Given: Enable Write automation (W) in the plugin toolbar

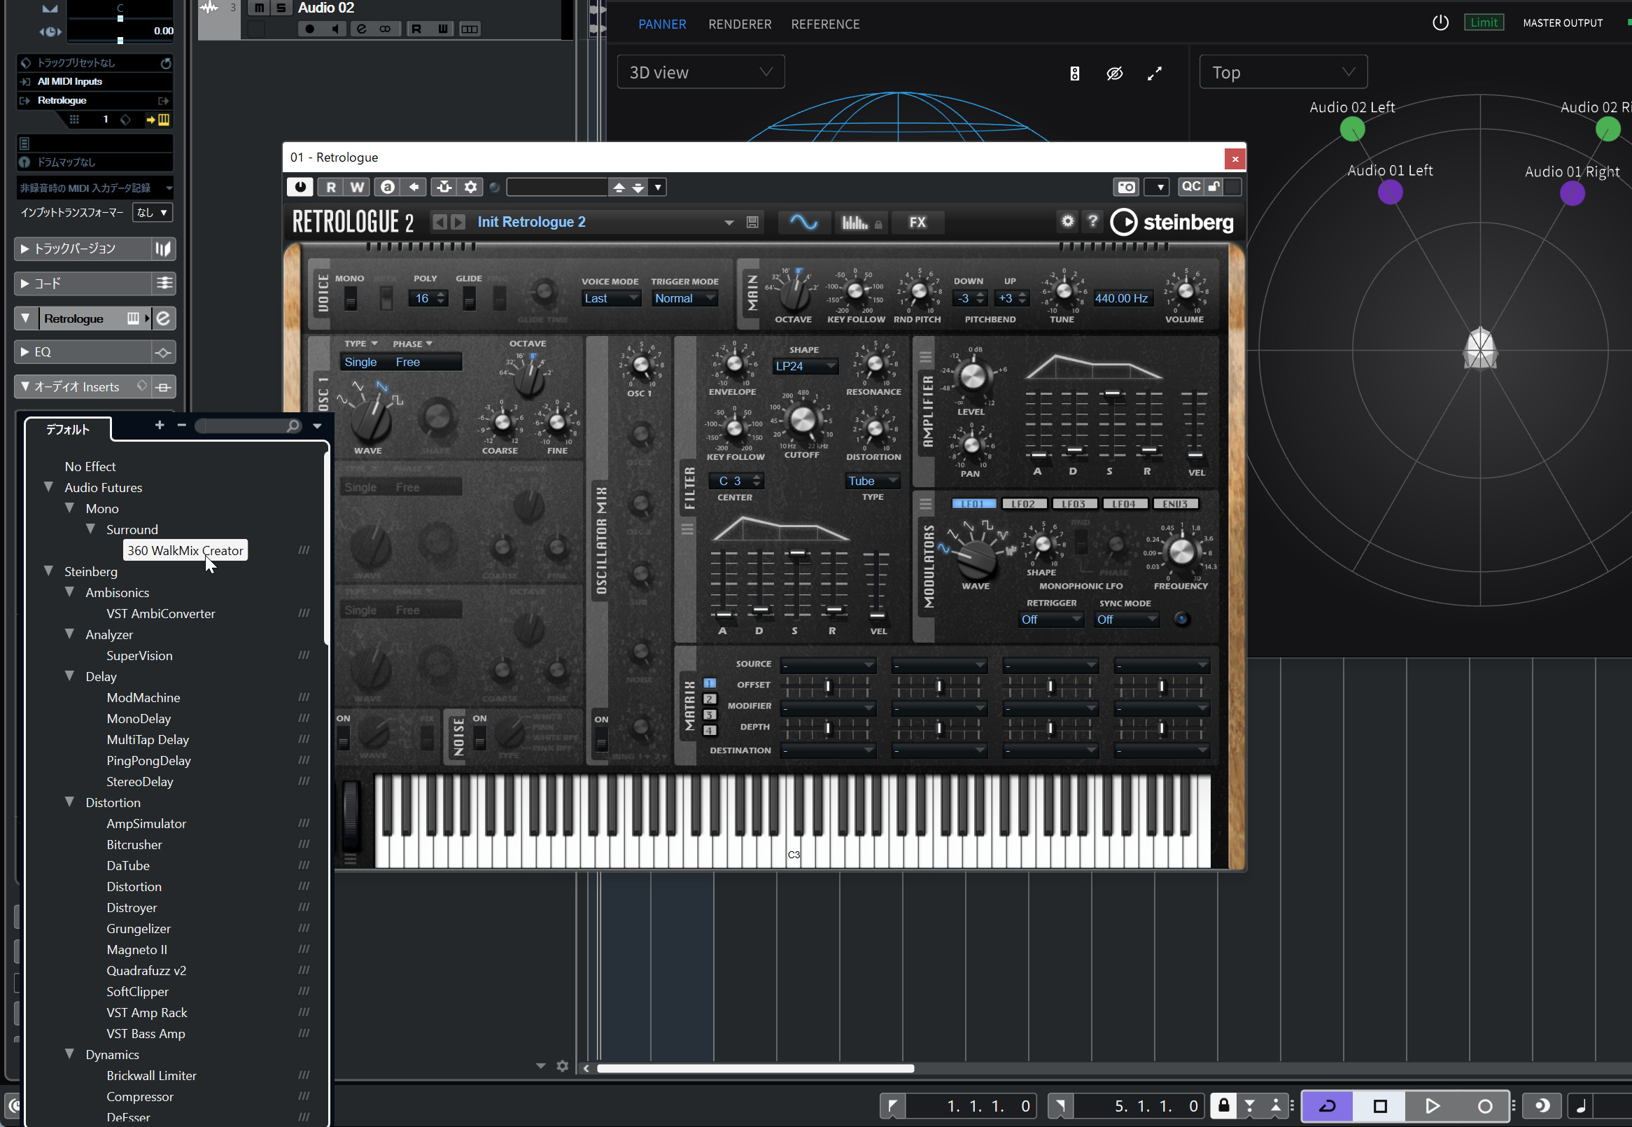Looking at the screenshot, I should (357, 186).
